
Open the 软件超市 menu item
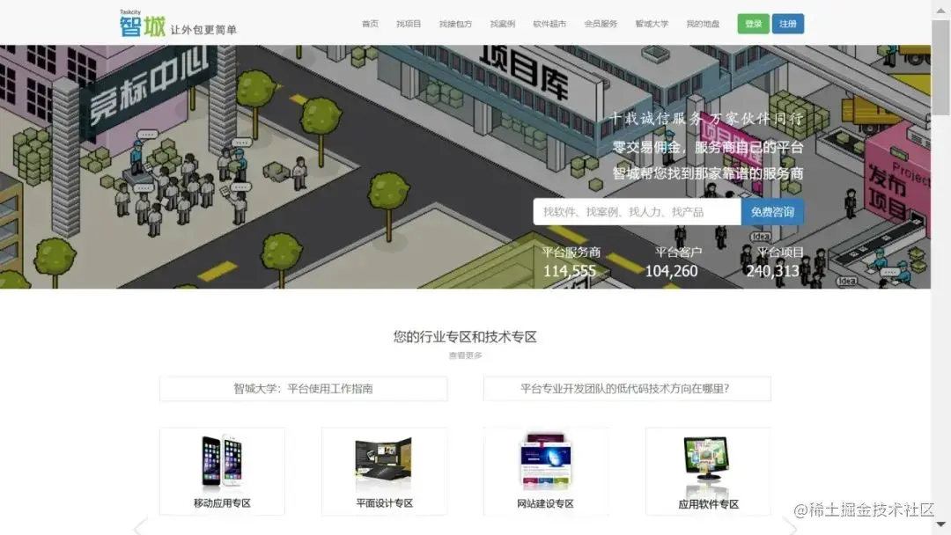549,24
